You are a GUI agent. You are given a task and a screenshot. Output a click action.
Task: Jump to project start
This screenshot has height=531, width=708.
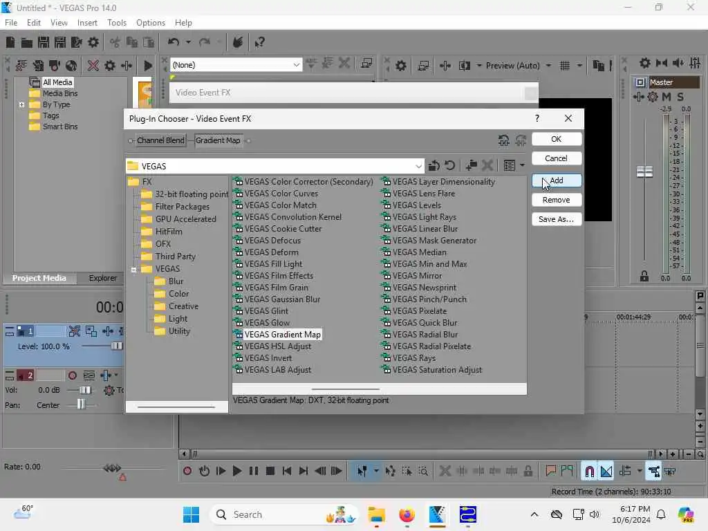pyautogui.click(x=287, y=471)
